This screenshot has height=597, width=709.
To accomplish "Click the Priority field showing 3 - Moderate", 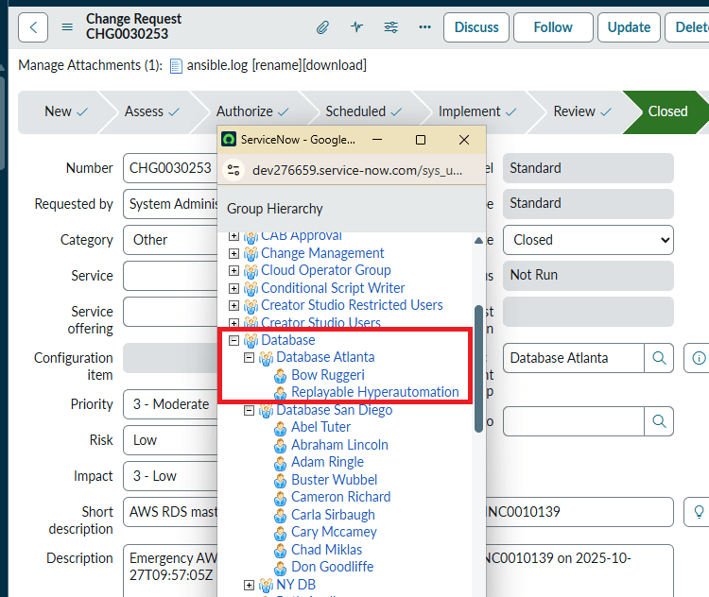I will 170,404.
